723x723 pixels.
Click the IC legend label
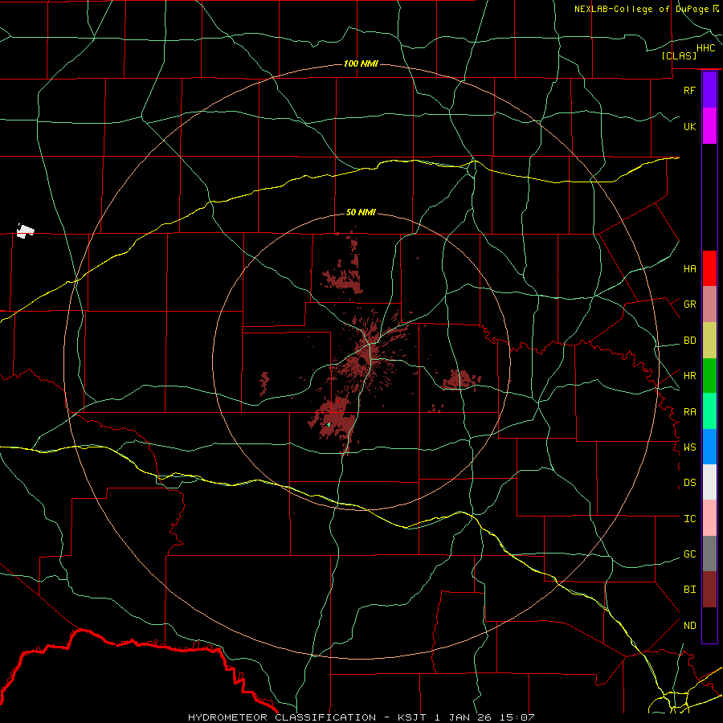[x=689, y=519]
